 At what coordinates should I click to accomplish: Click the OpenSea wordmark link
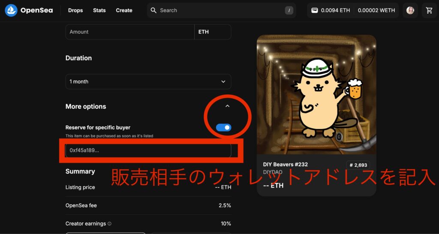click(x=36, y=10)
